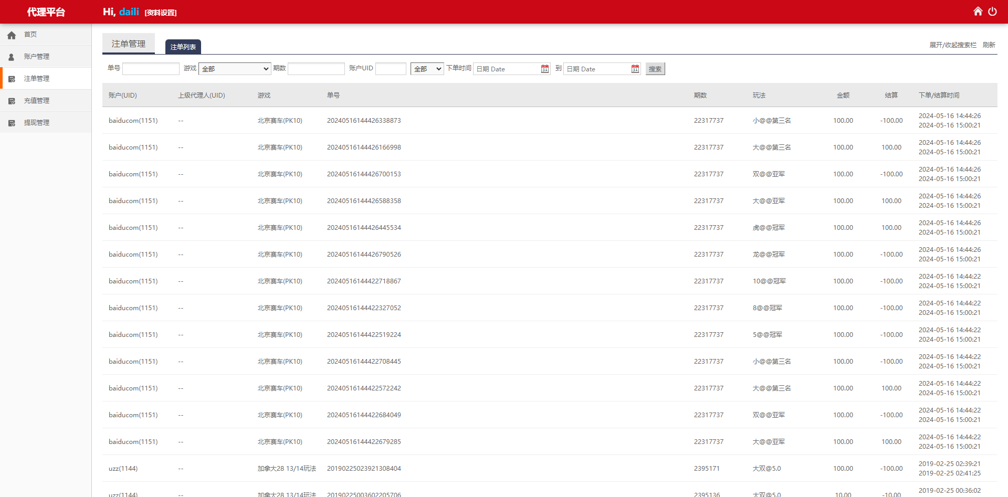Click the 上级代理人(UID) column header
This screenshot has height=497, width=1008.
point(202,96)
